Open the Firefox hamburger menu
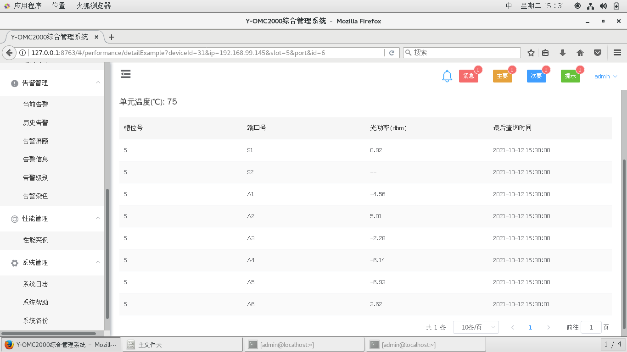Screen dimensions: 627x352 tap(617, 53)
